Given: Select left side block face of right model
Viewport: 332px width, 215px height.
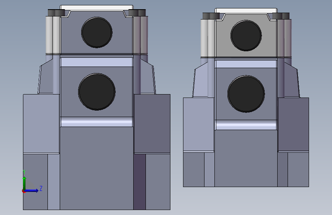Looking at the screenshot, I should pos(199,124).
